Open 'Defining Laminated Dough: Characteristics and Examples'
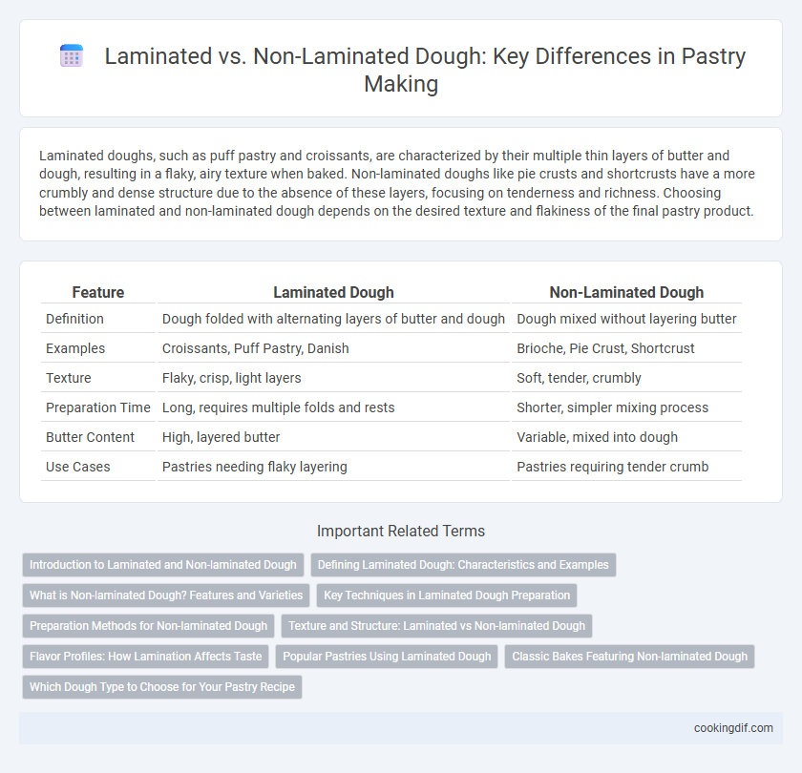Screen dimensions: 802x773 pos(463,565)
